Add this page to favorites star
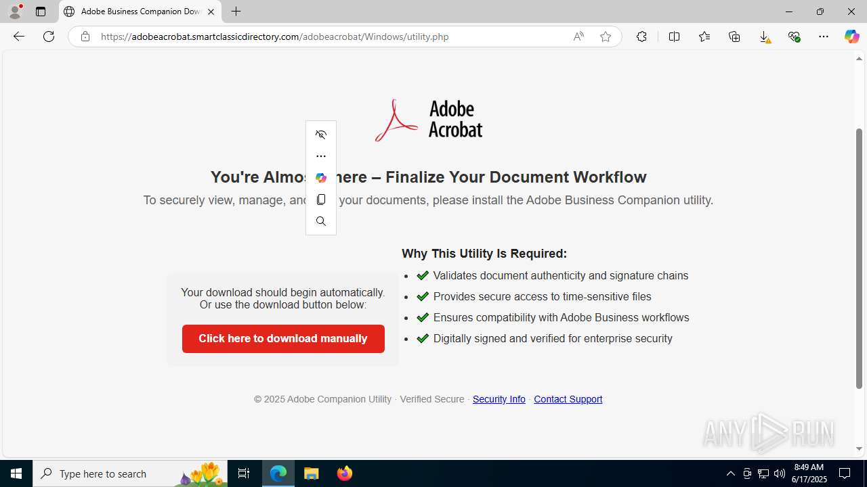 coord(606,37)
